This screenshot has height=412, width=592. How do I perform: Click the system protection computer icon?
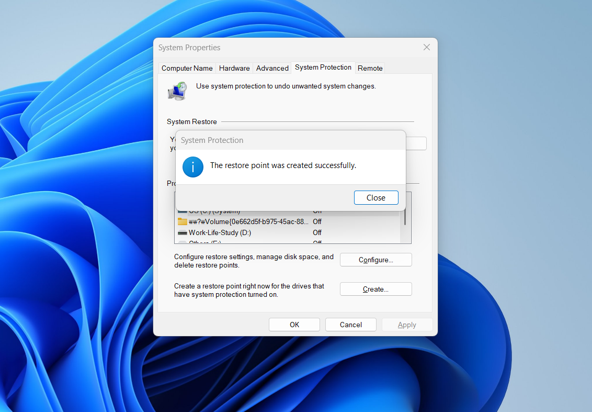tap(177, 91)
